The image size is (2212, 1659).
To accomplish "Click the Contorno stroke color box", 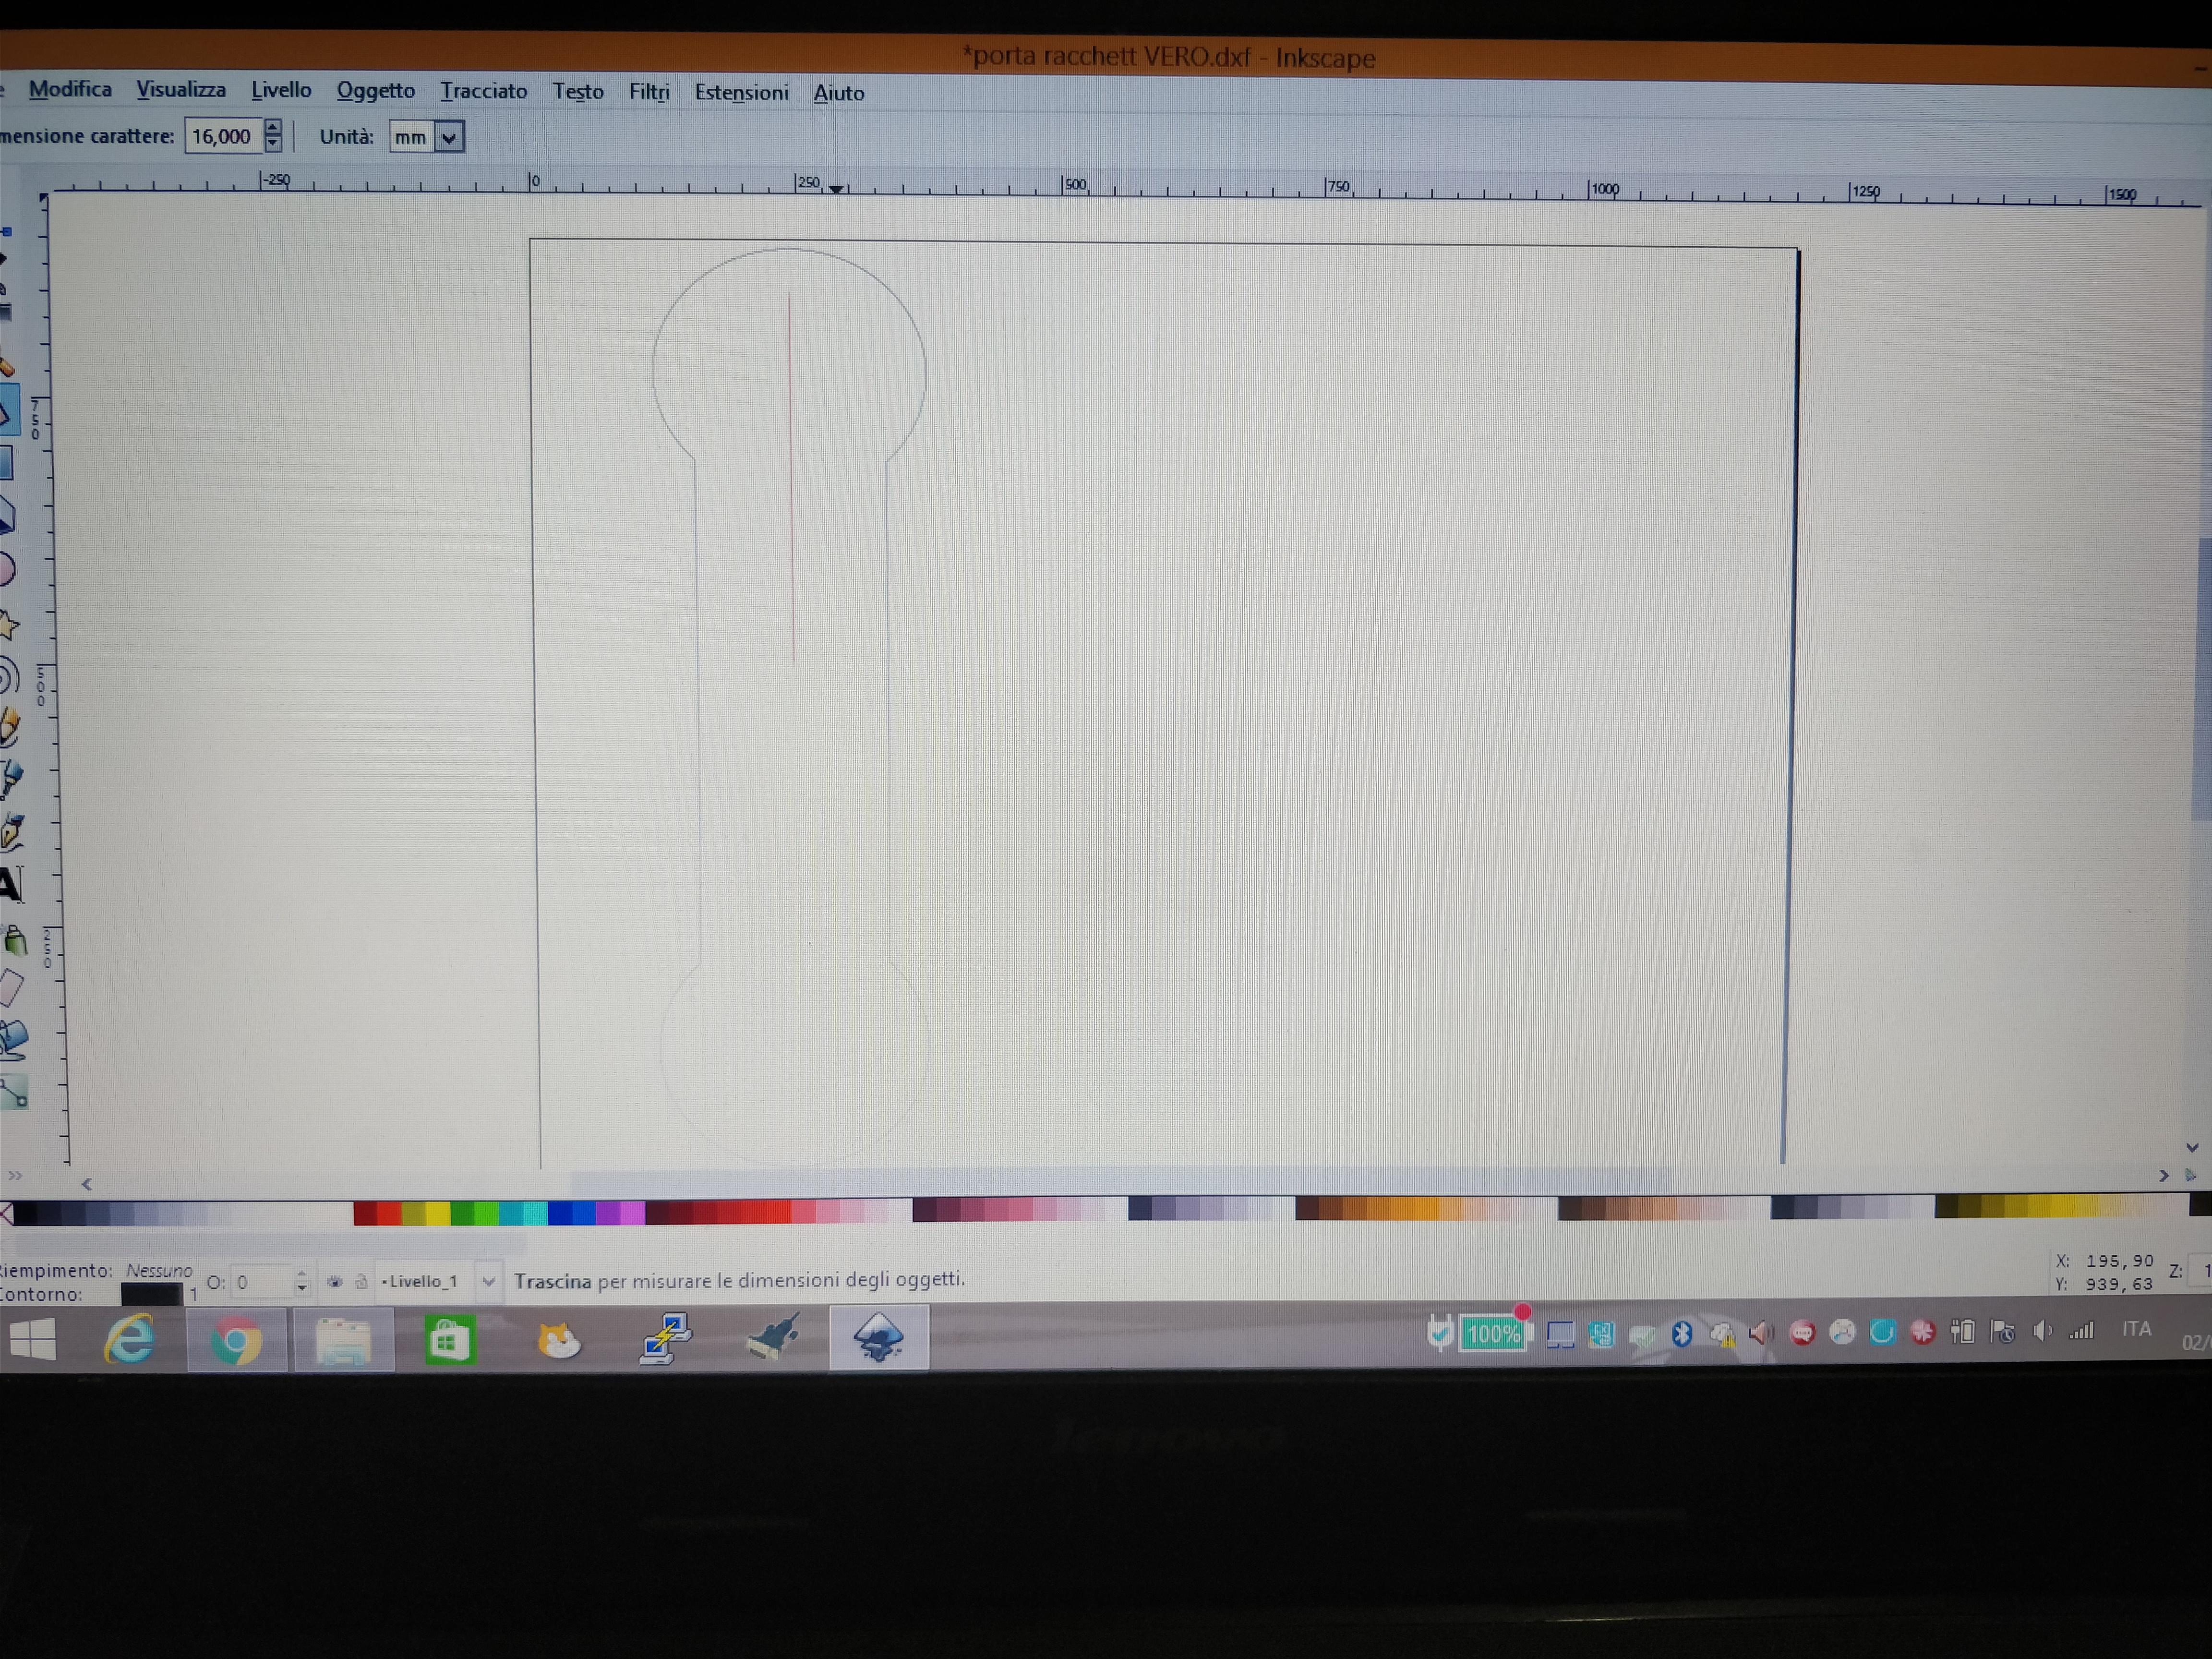I will 151,1294.
